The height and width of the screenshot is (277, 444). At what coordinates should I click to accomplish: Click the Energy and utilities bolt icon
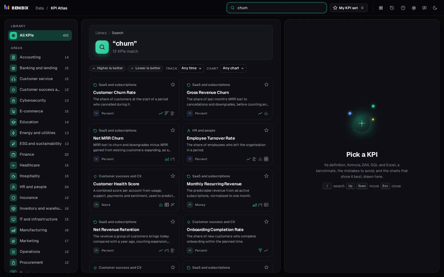[13, 133]
